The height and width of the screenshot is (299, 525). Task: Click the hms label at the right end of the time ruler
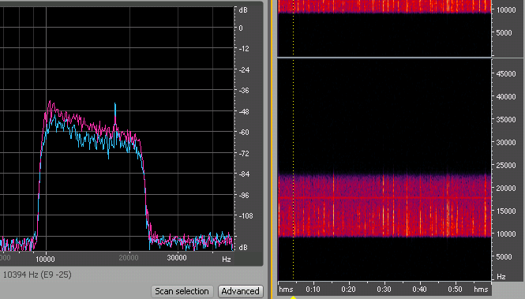pyautogui.click(x=481, y=290)
